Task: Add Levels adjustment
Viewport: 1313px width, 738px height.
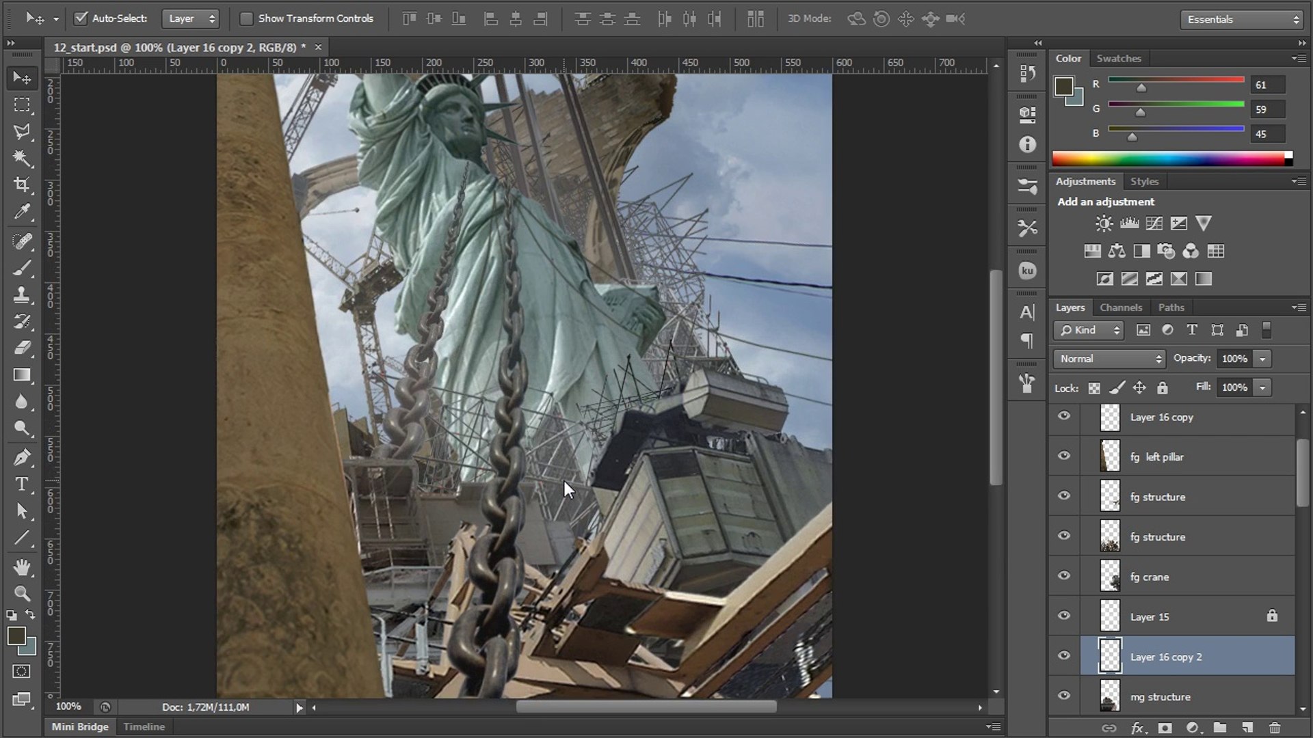Action: [1129, 223]
